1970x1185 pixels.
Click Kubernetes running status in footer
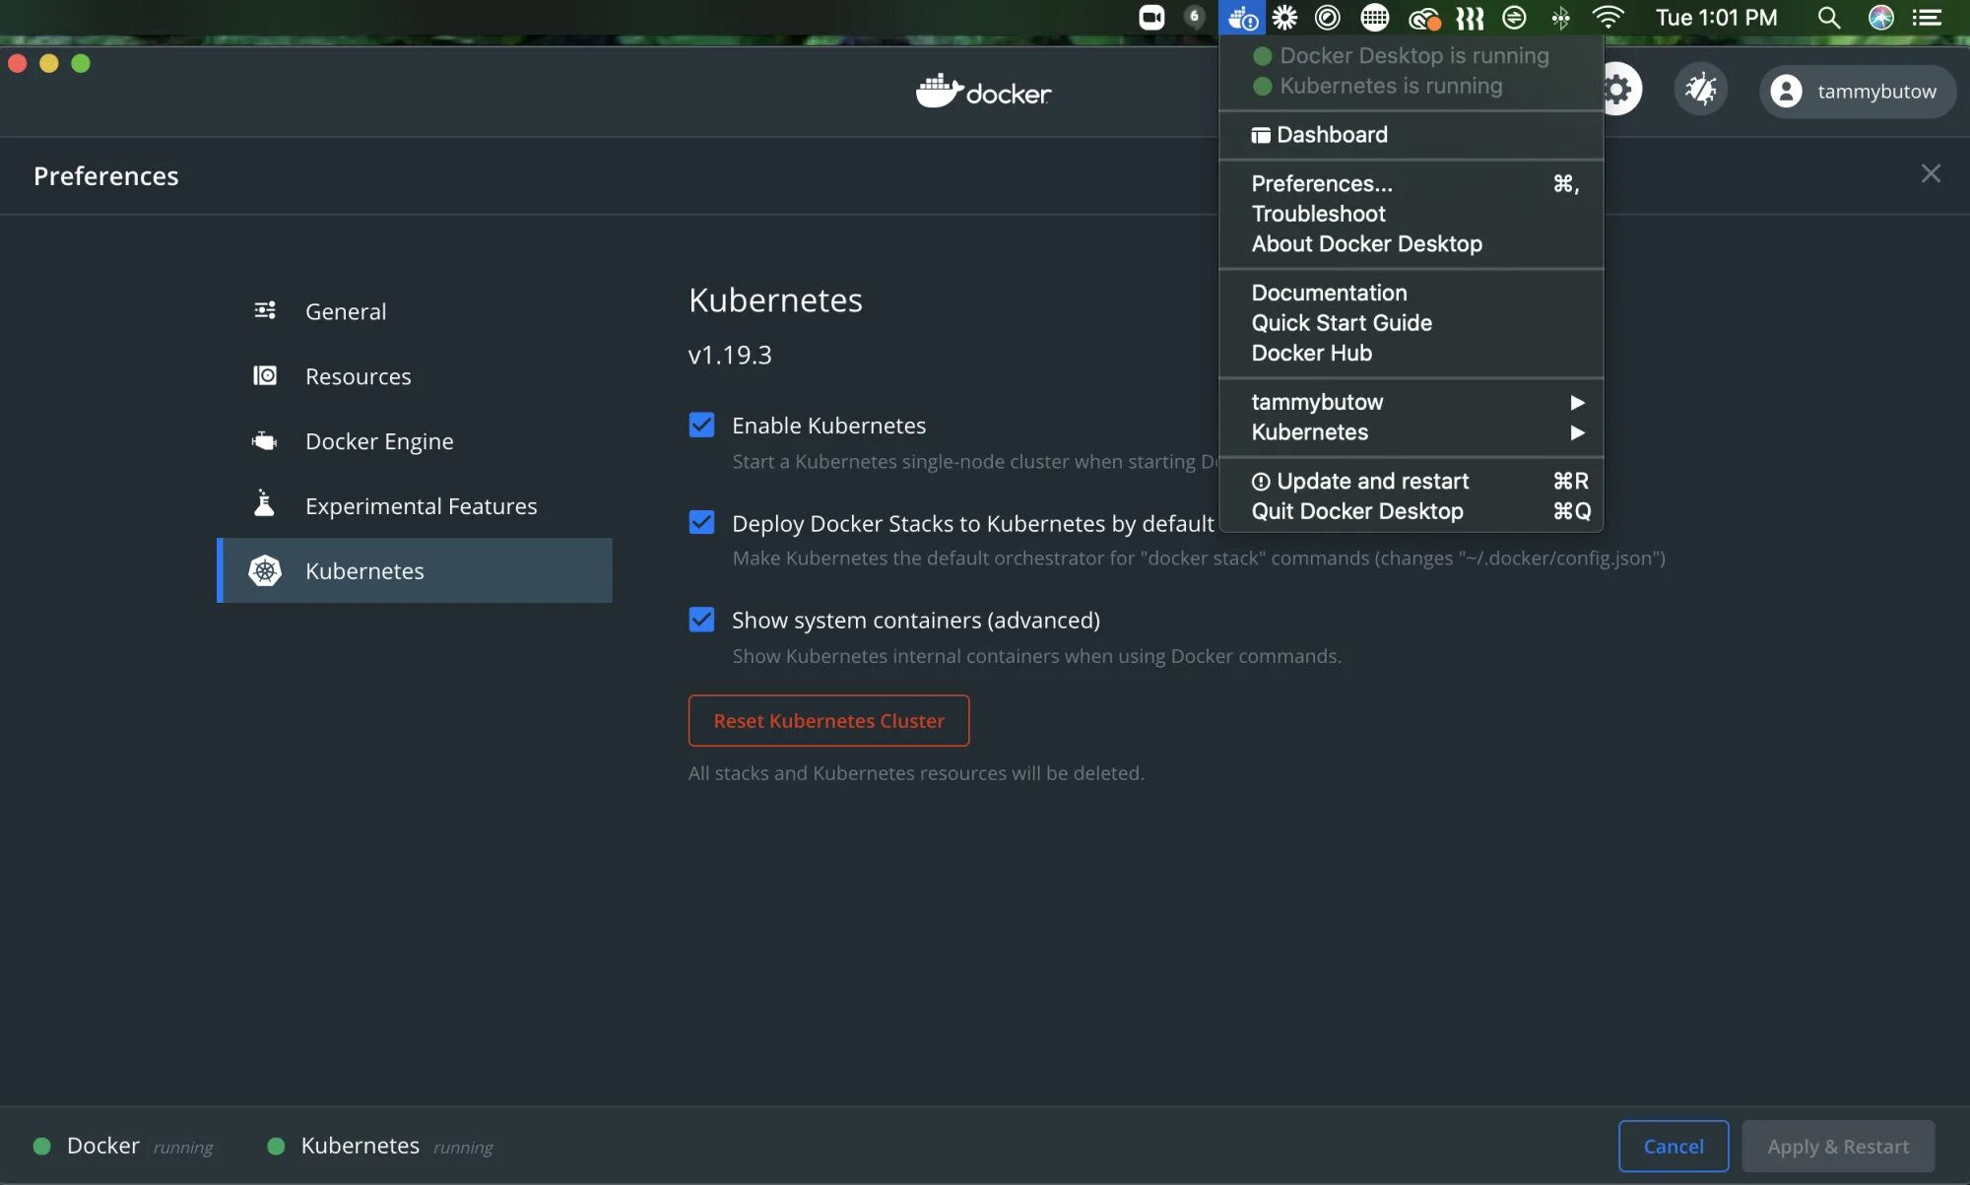point(380,1146)
